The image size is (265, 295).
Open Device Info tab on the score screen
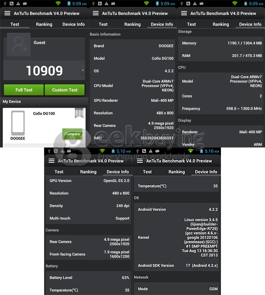(73, 24)
